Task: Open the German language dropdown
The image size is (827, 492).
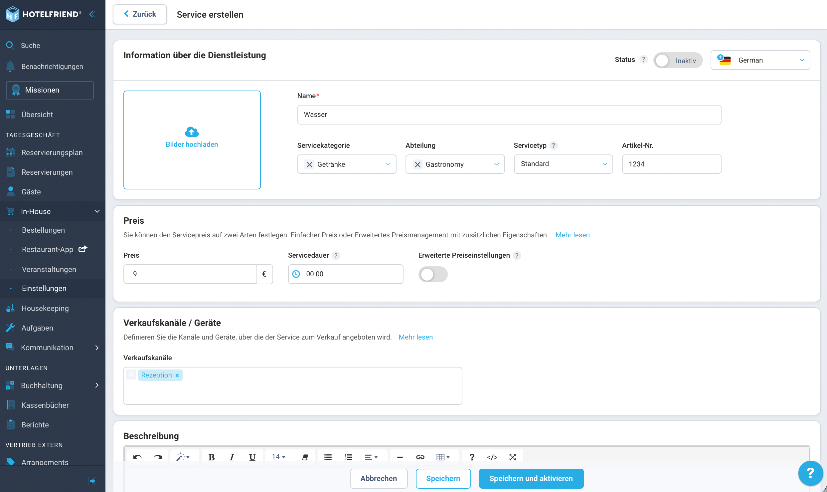Action: 760,60
